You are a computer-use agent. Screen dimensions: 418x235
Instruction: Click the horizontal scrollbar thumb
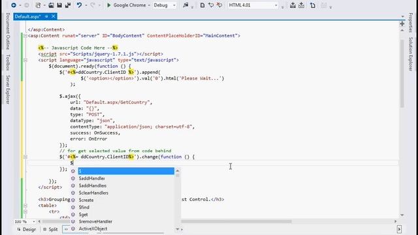point(167,221)
